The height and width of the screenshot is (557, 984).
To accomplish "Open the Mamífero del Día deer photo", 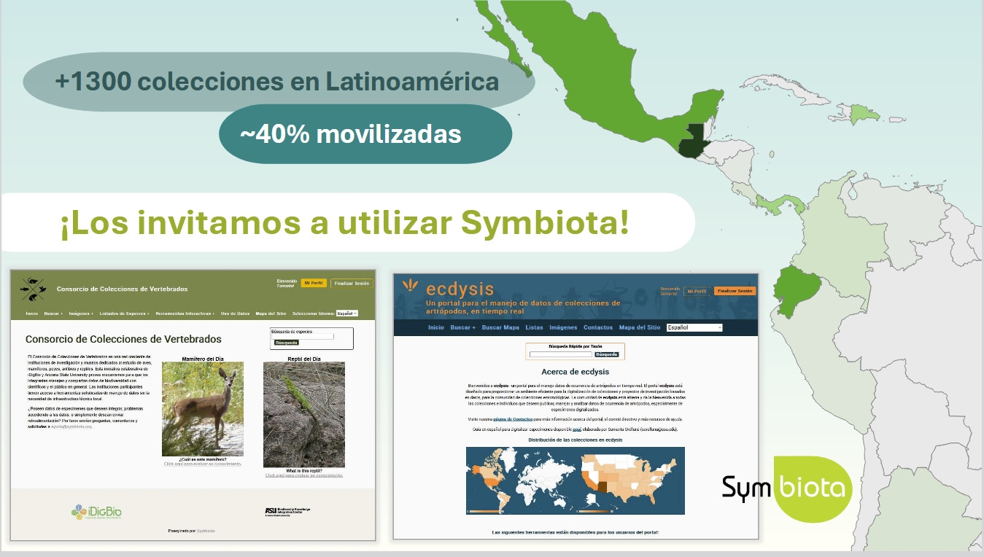I will tap(202, 409).
